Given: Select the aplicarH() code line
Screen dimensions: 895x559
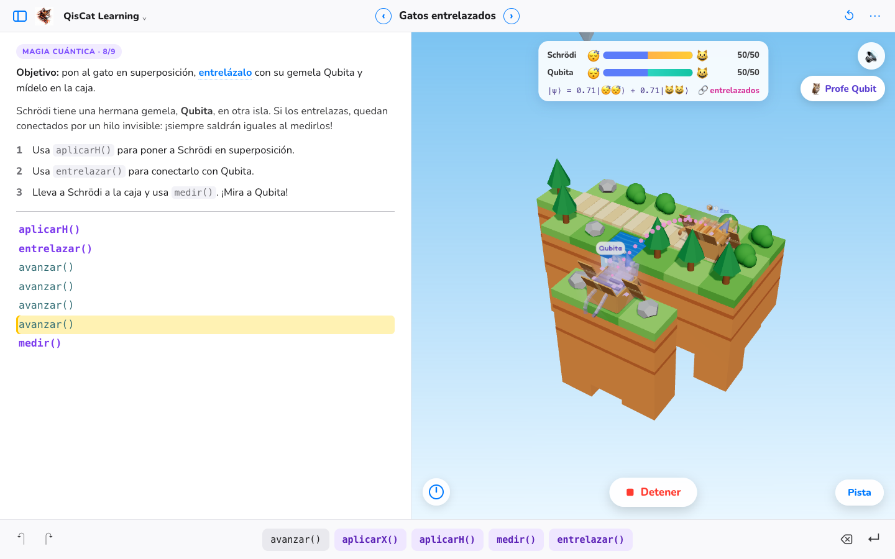Looking at the screenshot, I should pos(205,230).
